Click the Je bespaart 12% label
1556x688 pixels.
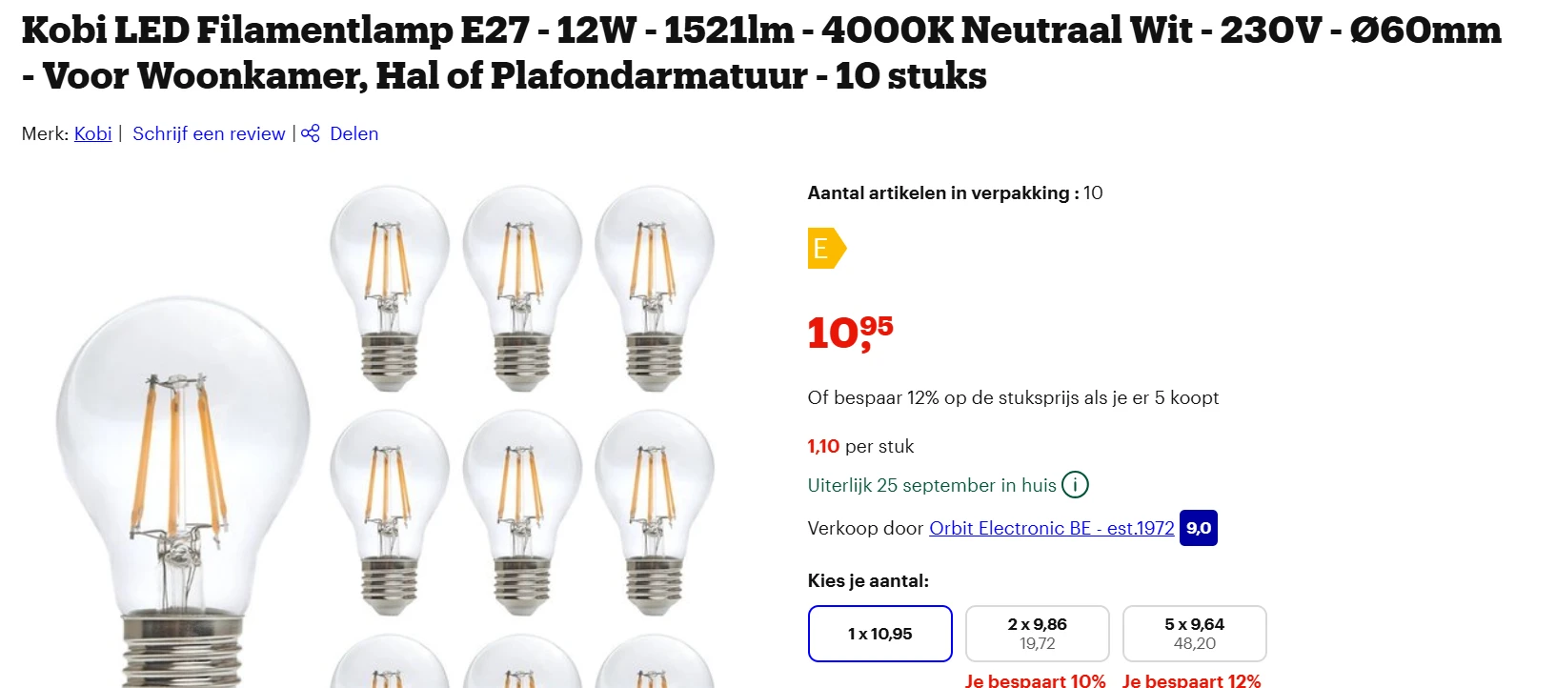pos(1191,680)
